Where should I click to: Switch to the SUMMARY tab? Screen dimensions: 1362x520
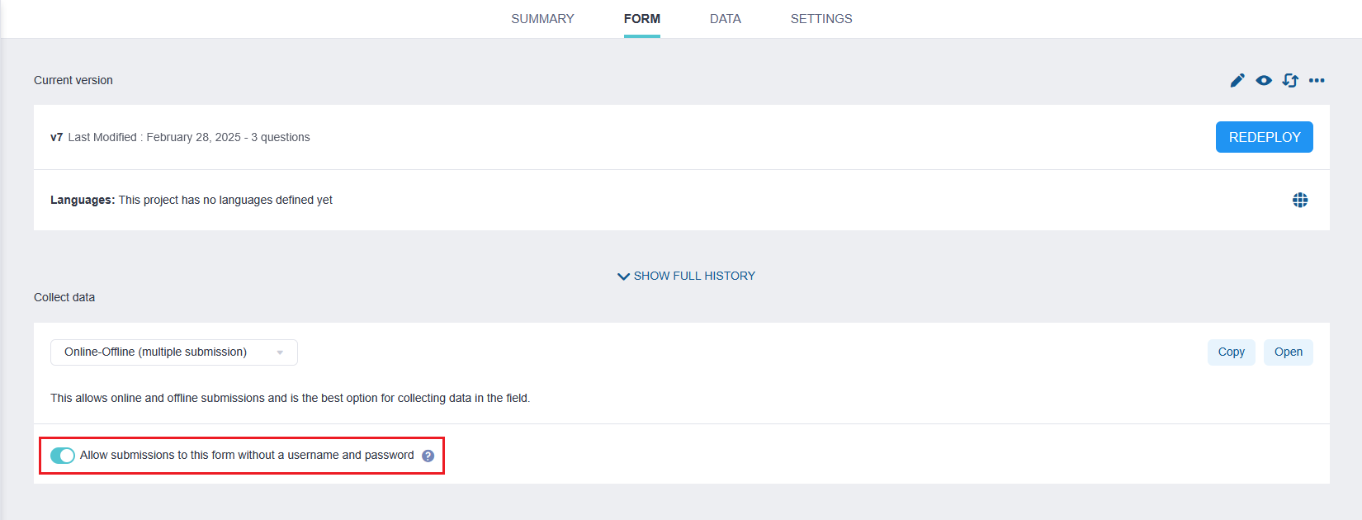click(542, 19)
